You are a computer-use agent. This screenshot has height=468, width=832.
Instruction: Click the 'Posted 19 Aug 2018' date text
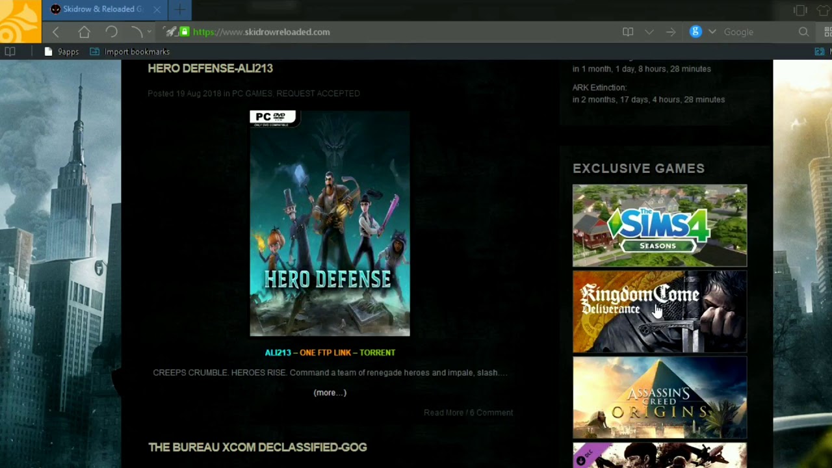click(x=185, y=94)
